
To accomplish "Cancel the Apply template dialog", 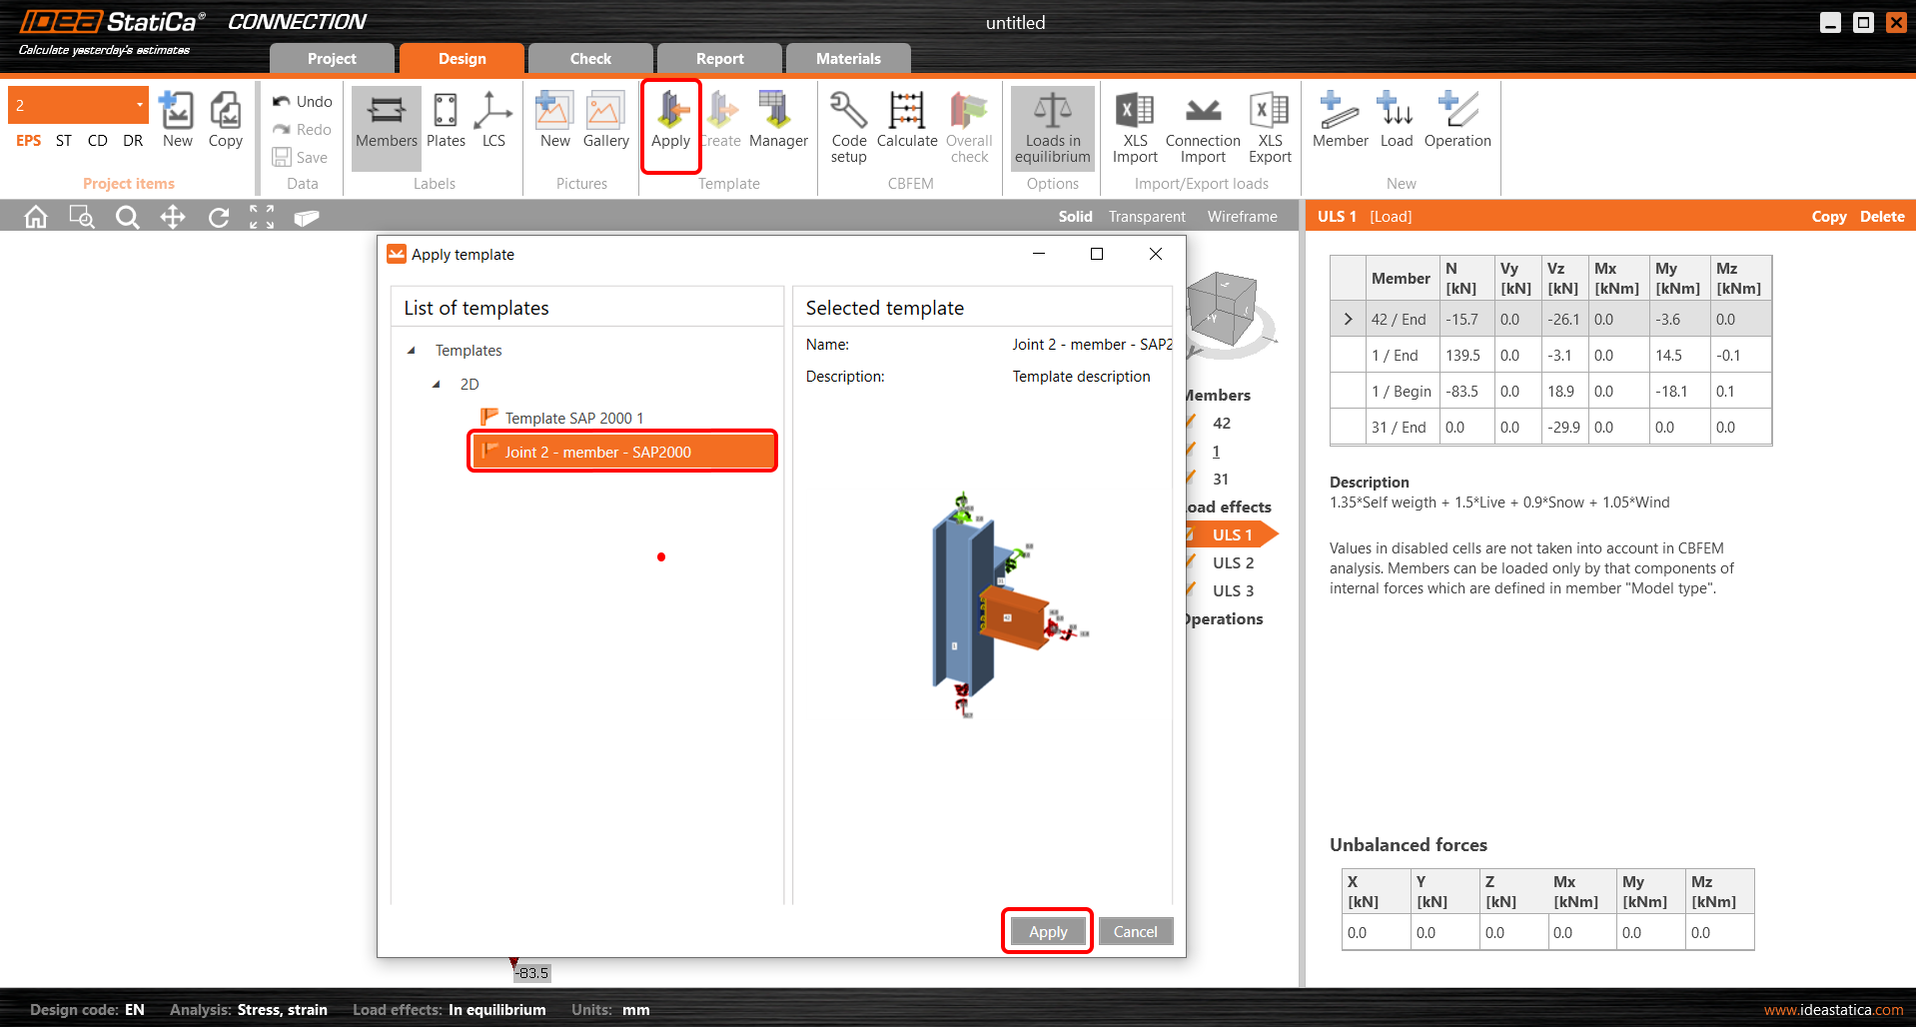I will tap(1135, 931).
